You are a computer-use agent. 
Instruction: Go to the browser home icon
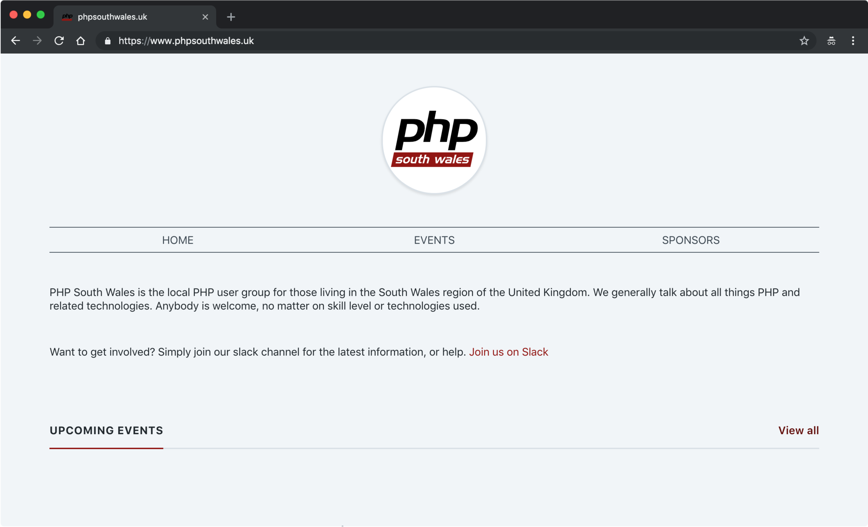pos(80,41)
